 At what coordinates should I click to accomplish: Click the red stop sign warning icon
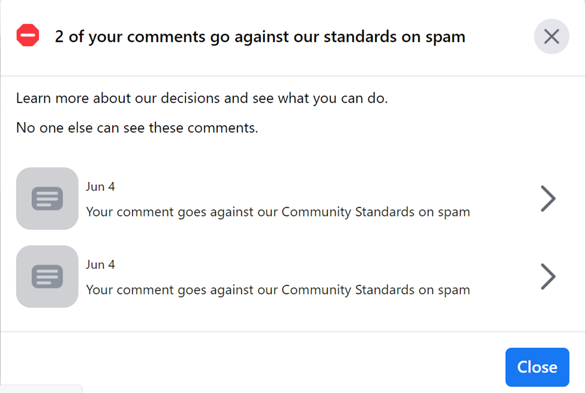(28, 35)
